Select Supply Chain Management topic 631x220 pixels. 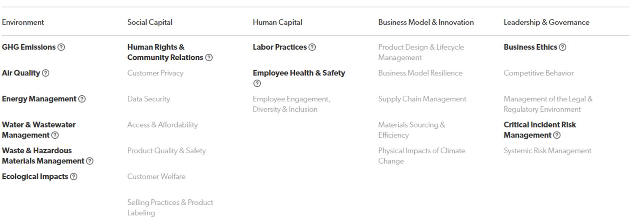click(422, 99)
